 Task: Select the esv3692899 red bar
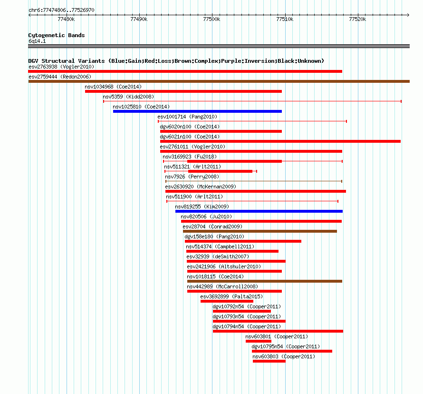pos(227,301)
